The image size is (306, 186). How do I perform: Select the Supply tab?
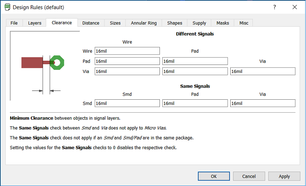click(x=199, y=23)
